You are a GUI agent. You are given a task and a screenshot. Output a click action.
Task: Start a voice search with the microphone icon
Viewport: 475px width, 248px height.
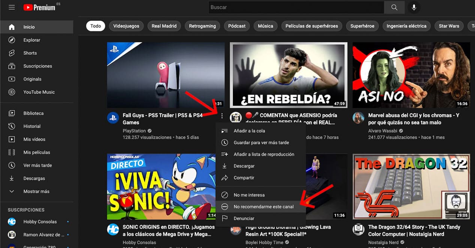coord(414,7)
